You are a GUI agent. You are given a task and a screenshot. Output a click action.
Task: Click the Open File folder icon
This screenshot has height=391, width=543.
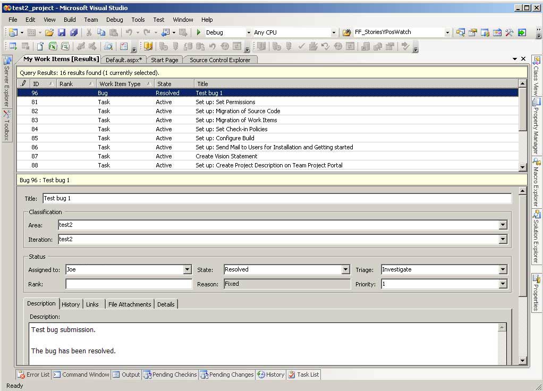point(49,32)
